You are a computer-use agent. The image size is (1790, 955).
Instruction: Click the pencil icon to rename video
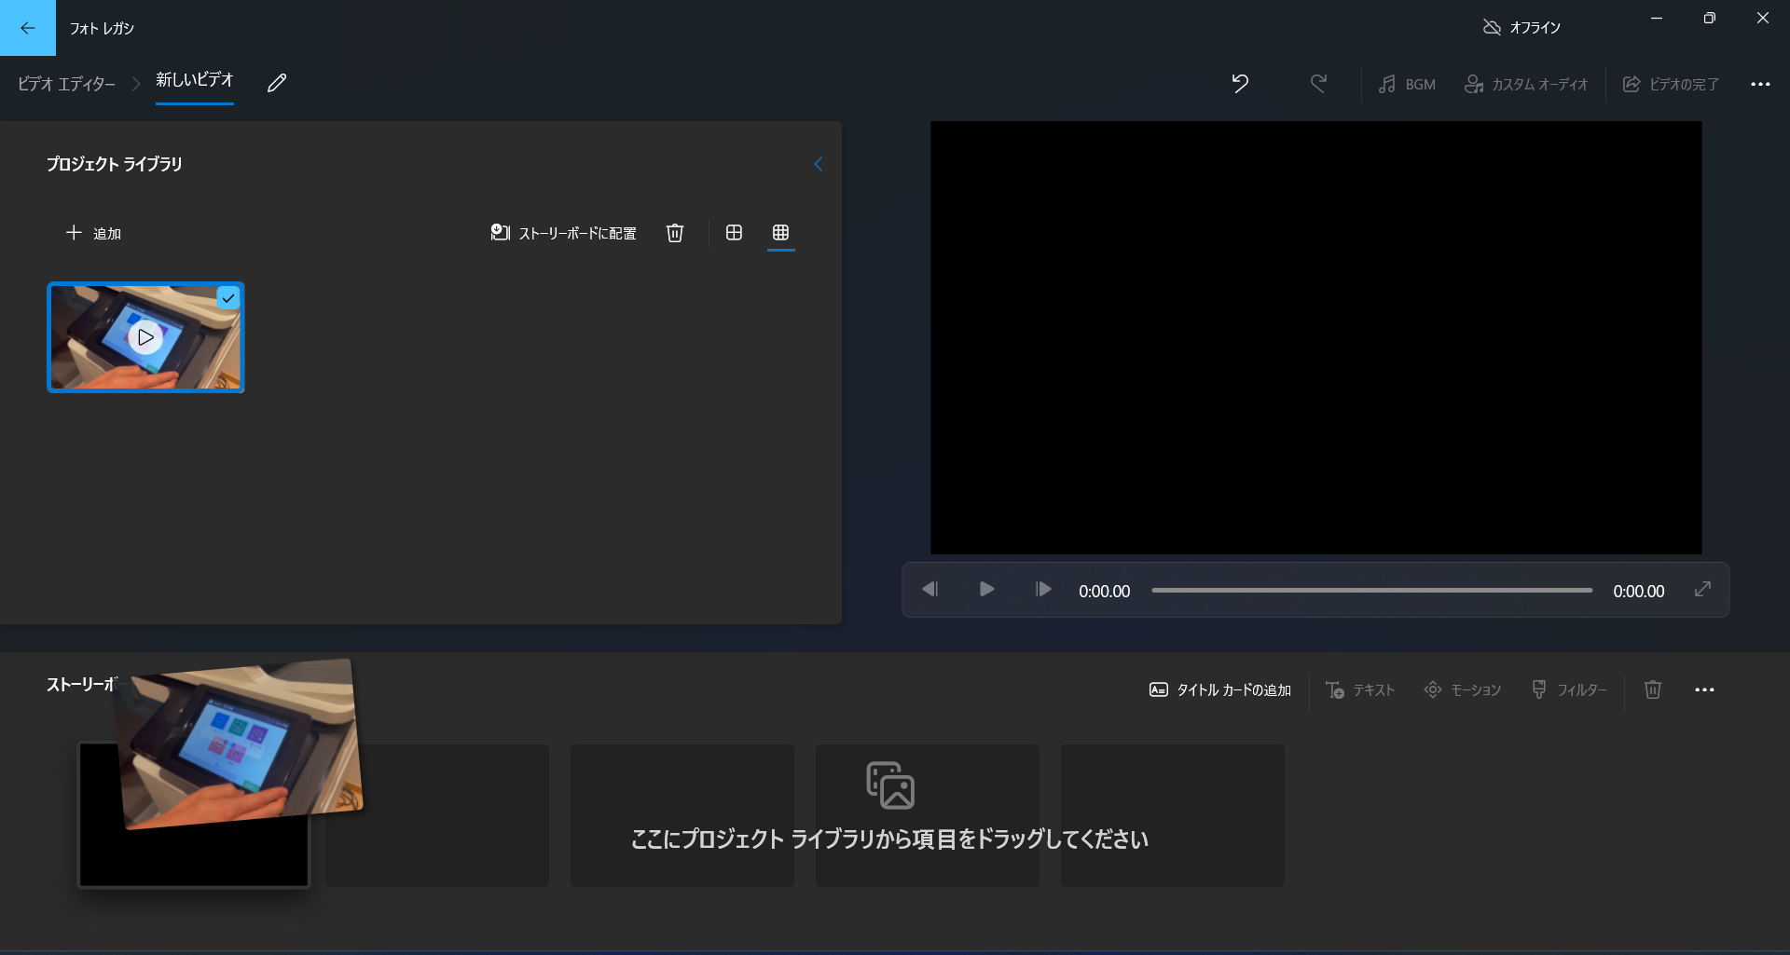[277, 83]
